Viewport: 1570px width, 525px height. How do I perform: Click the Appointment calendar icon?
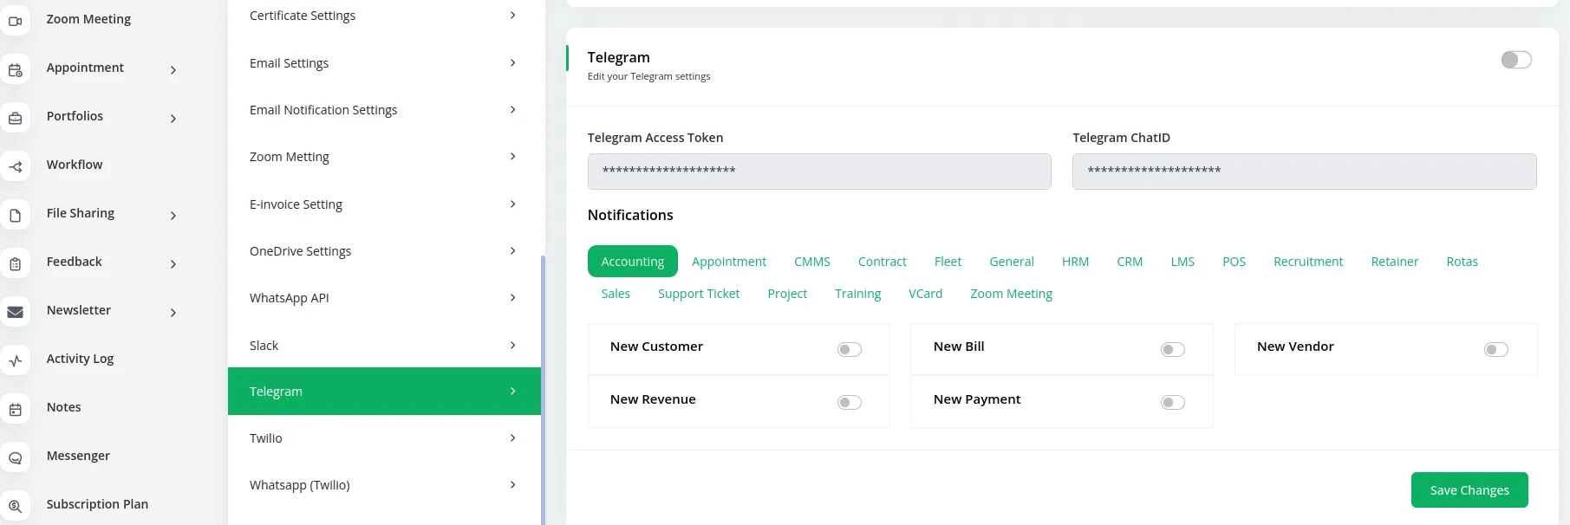coord(15,70)
